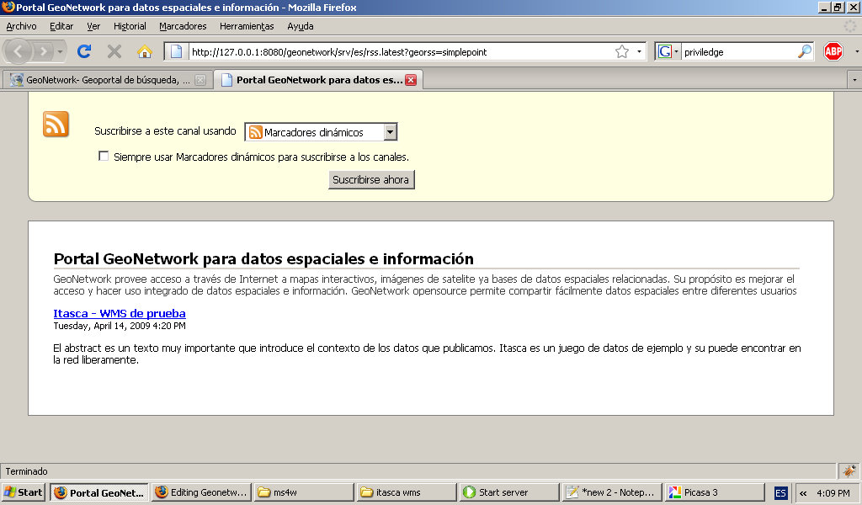The height and width of the screenshot is (505, 862).
Task: Click the Back navigation arrow
Action: click(x=19, y=51)
